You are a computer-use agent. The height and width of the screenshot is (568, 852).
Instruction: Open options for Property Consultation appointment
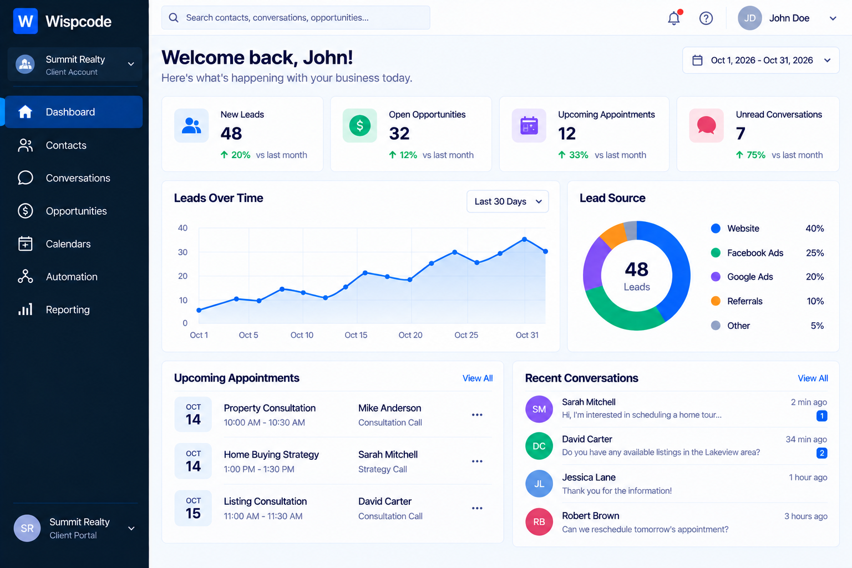477,415
